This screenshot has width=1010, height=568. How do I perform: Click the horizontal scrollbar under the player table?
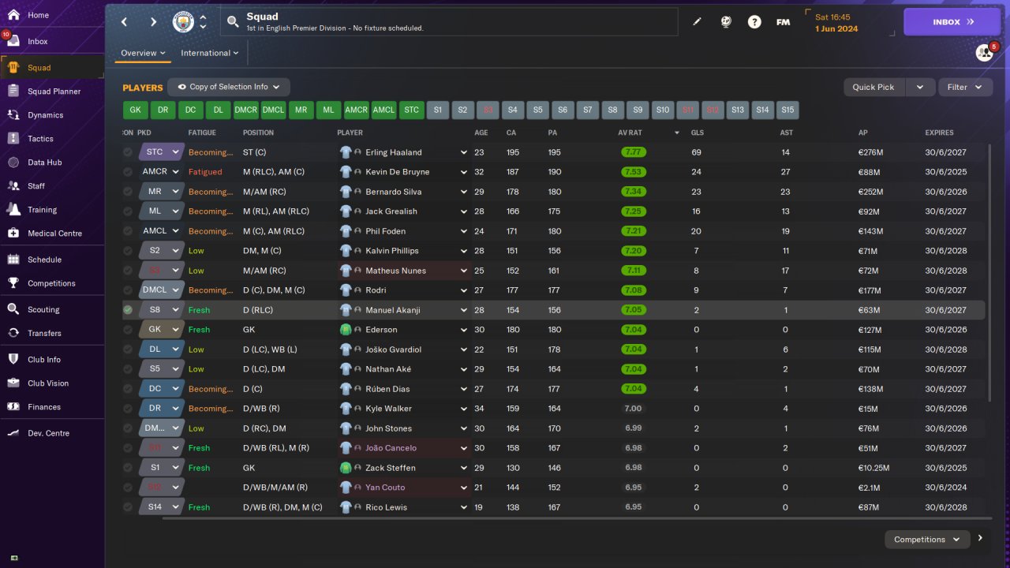(x=577, y=518)
